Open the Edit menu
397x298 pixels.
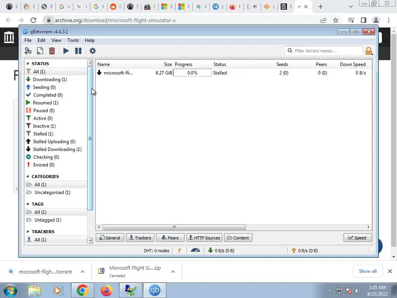(x=41, y=40)
